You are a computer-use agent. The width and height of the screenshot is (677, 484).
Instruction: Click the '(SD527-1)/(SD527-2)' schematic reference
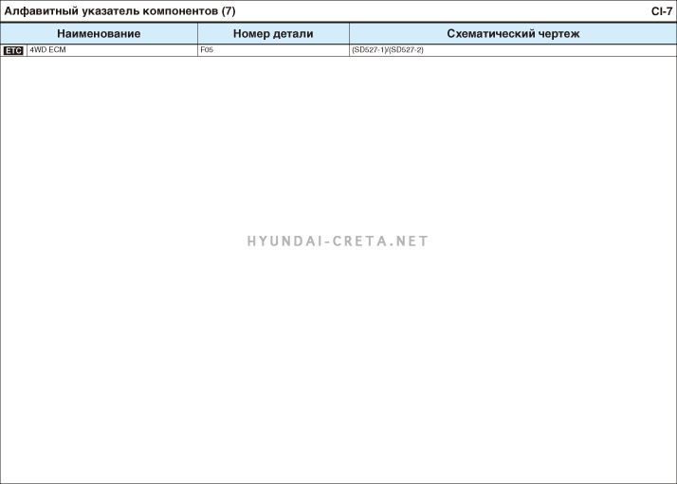(388, 50)
